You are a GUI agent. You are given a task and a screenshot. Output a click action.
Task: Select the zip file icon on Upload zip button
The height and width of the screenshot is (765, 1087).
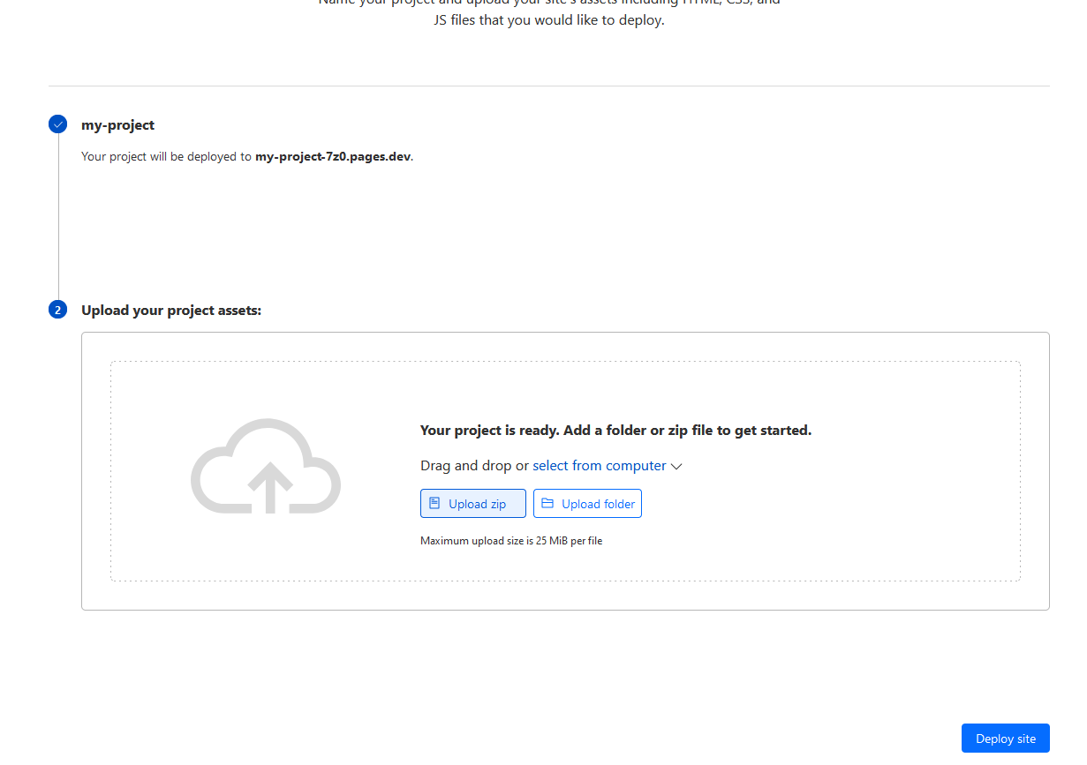[x=436, y=503]
